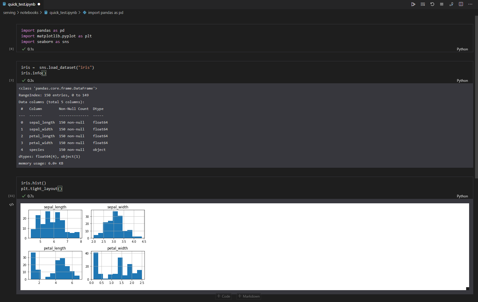Click the iris histogram plot output
This screenshot has height=302, width=478.
[x=86, y=246]
